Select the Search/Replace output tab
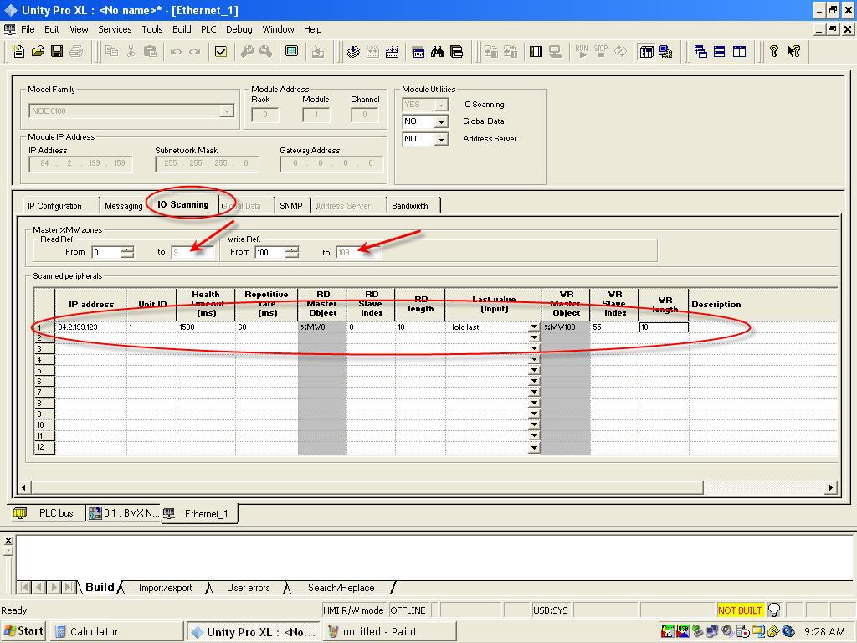The height and width of the screenshot is (643, 857). tap(341, 588)
